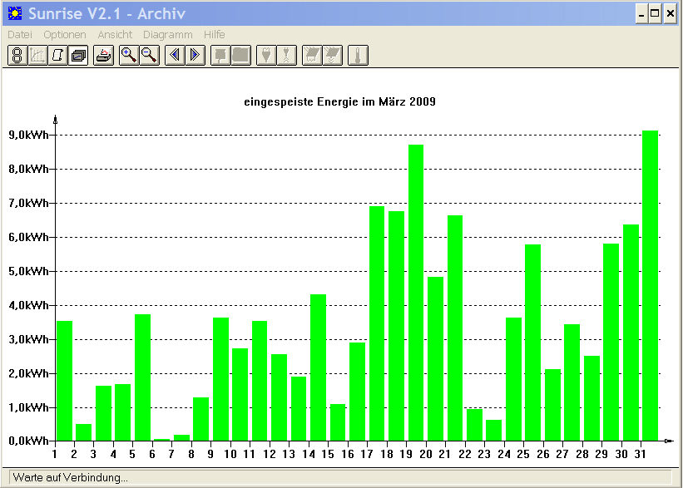Click the day 1 energy bar
This screenshot has width=683, height=488.
(64, 381)
